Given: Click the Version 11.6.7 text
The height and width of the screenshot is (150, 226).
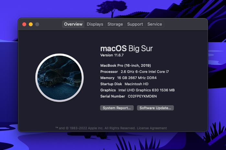Looking at the screenshot, I should point(112,55).
